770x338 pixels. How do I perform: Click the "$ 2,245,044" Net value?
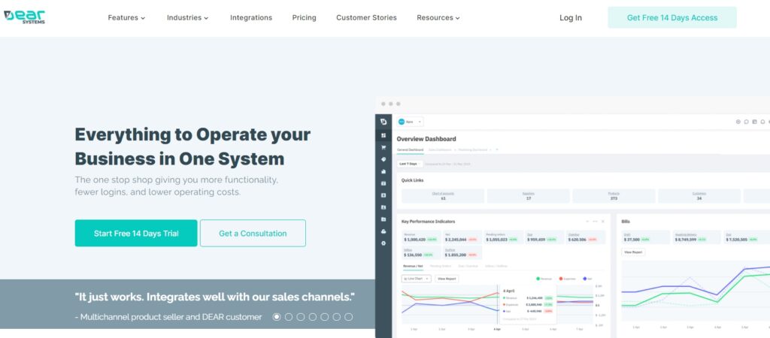[x=456, y=240]
